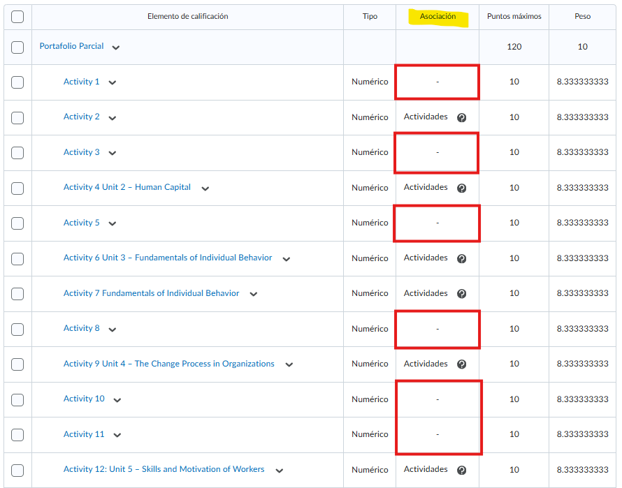This screenshot has width=622, height=488.
Task: Open Activity 1 context menu chevron
Action: point(113,82)
